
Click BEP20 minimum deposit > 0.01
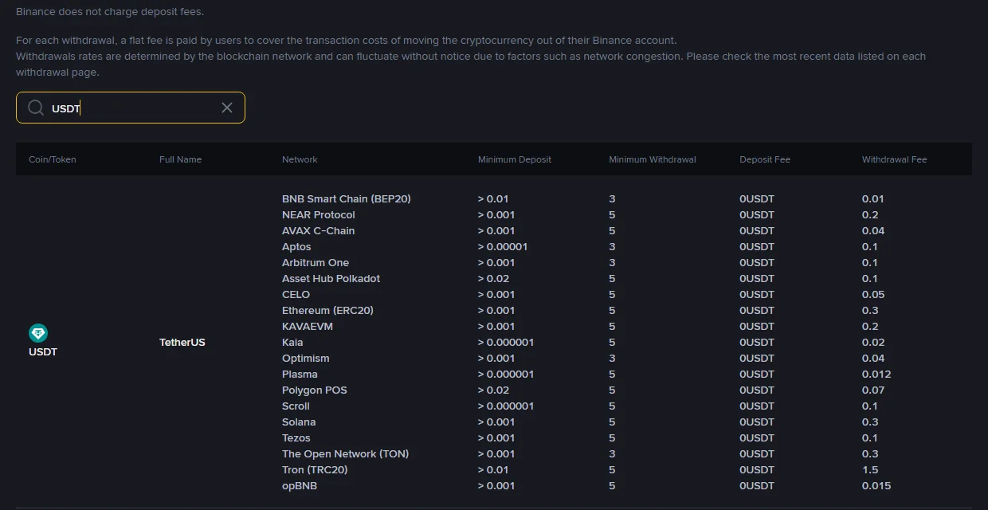pyautogui.click(x=493, y=198)
